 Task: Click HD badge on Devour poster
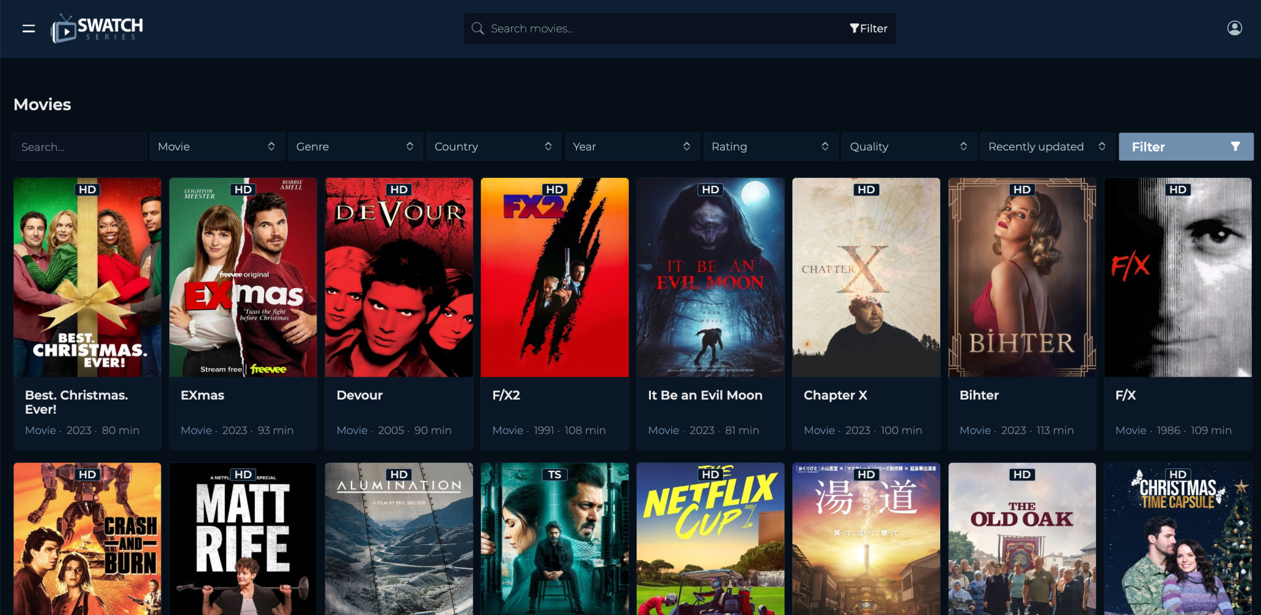click(x=398, y=190)
